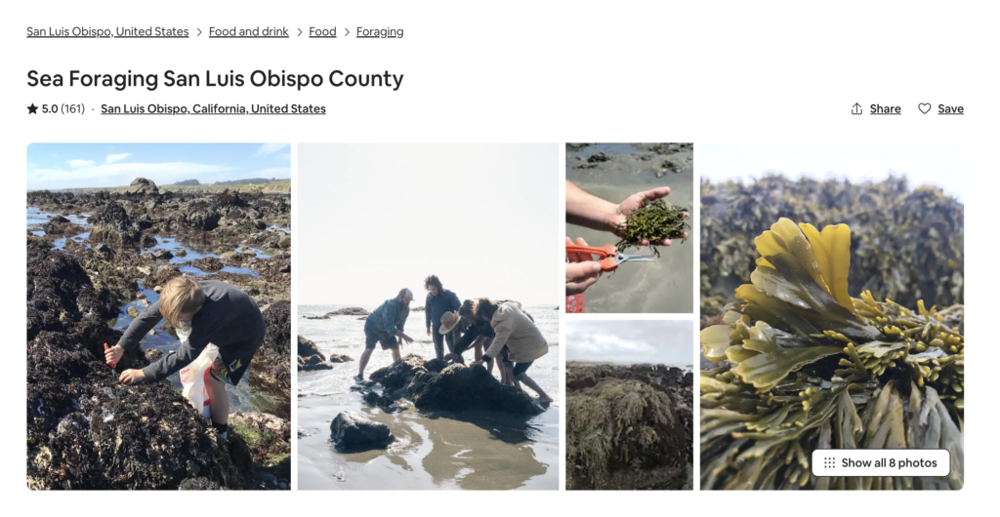Open the photo of group around beach rock
Image resolution: width=1000 pixels, height=517 pixels.
point(428,316)
